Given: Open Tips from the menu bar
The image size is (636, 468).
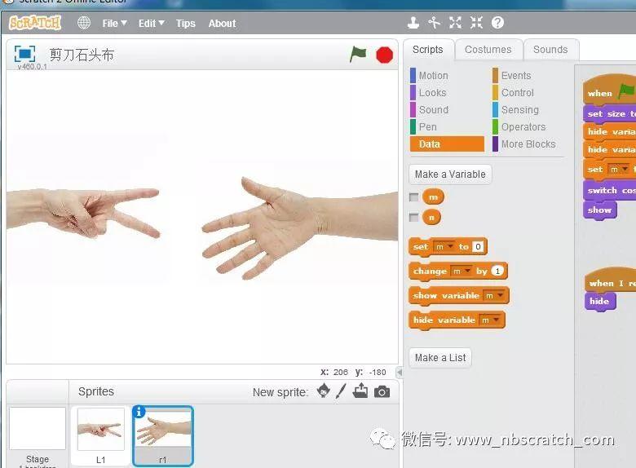Looking at the screenshot, I should (x=185, y=24).
